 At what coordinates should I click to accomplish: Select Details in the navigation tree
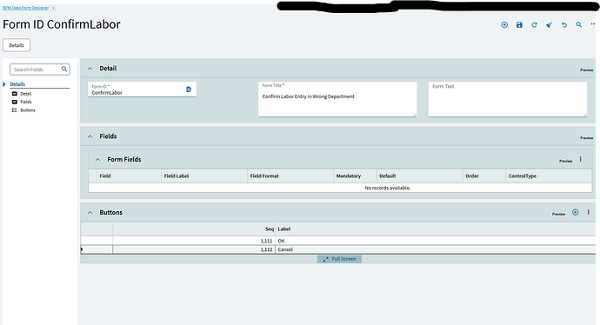coord(17,84)
